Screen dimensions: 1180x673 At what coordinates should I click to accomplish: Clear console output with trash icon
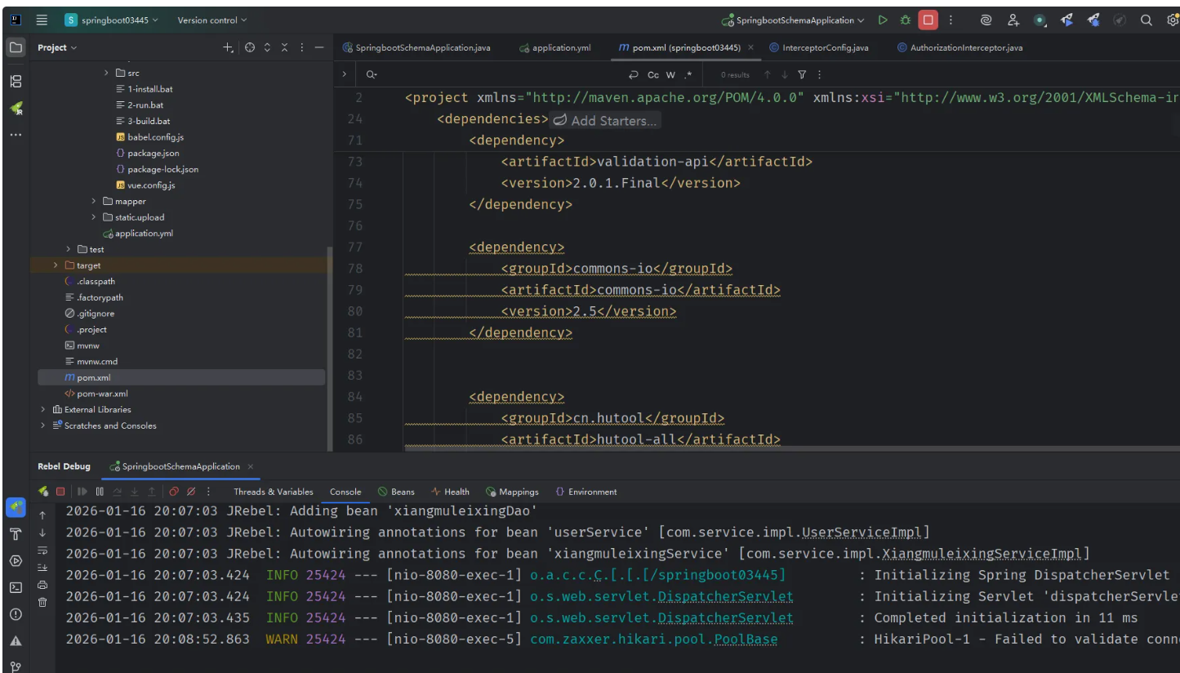[x=42, y=602]
